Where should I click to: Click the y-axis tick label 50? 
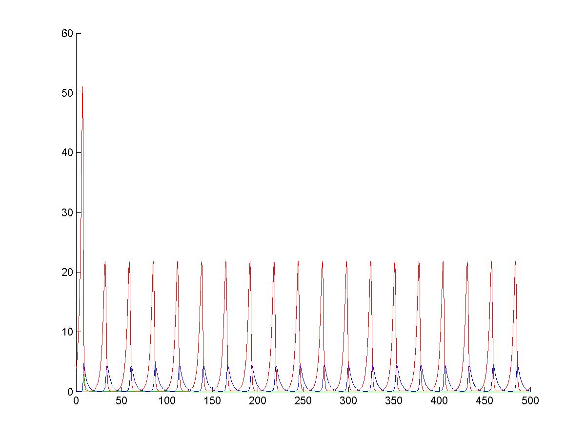click(67, 93)
